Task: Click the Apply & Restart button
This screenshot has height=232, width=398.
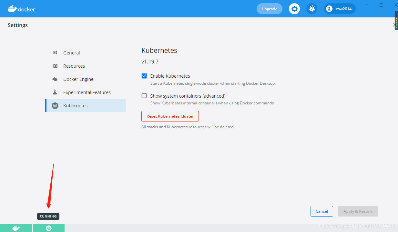Action: point(358,211)
